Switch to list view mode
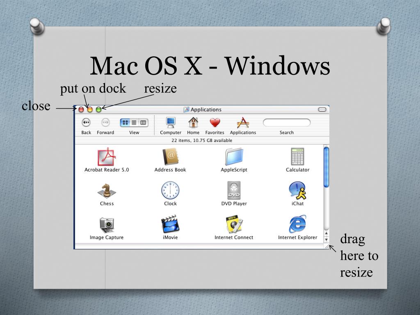Viewport: 420px width, 315px height. 134,123
